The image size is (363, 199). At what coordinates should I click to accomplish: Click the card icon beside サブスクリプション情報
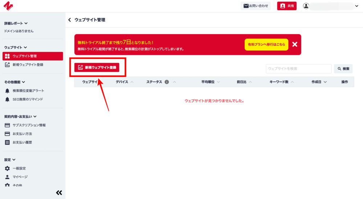[x=7, y=125]
